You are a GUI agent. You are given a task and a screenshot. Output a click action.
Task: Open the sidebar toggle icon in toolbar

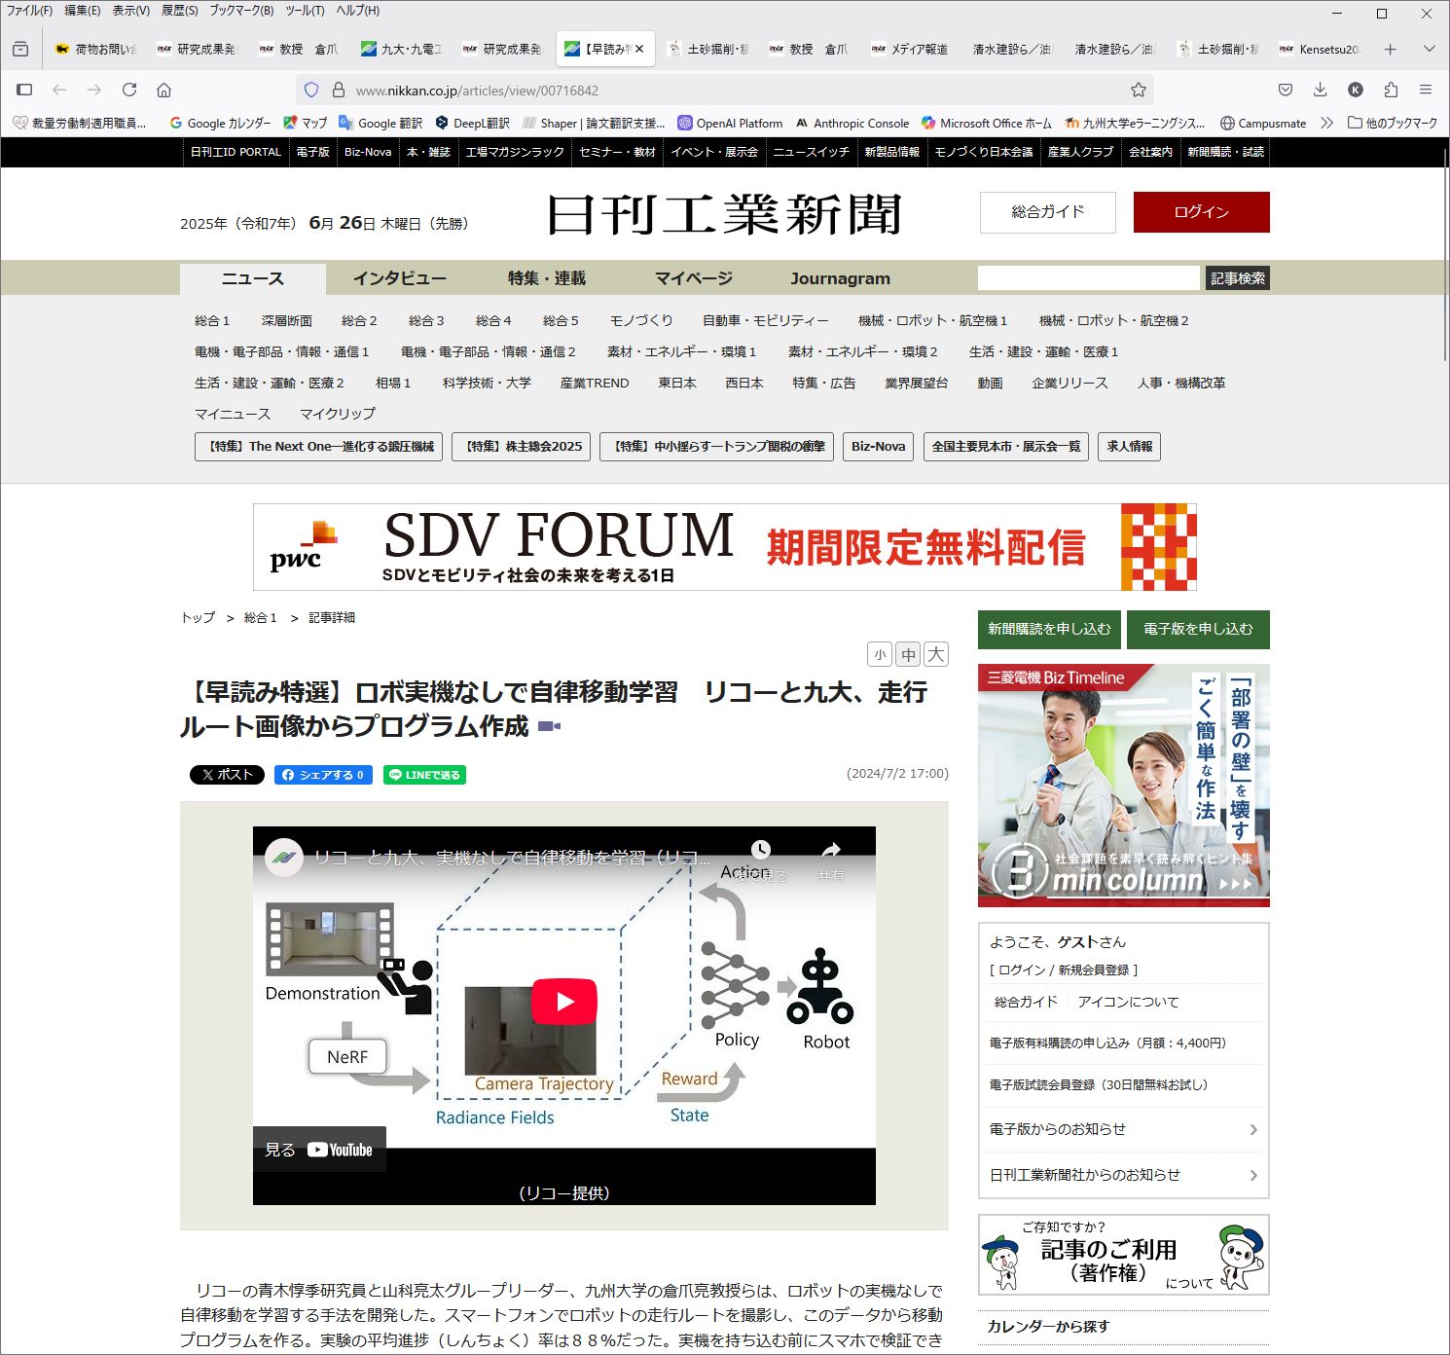(x=24, y=90)
